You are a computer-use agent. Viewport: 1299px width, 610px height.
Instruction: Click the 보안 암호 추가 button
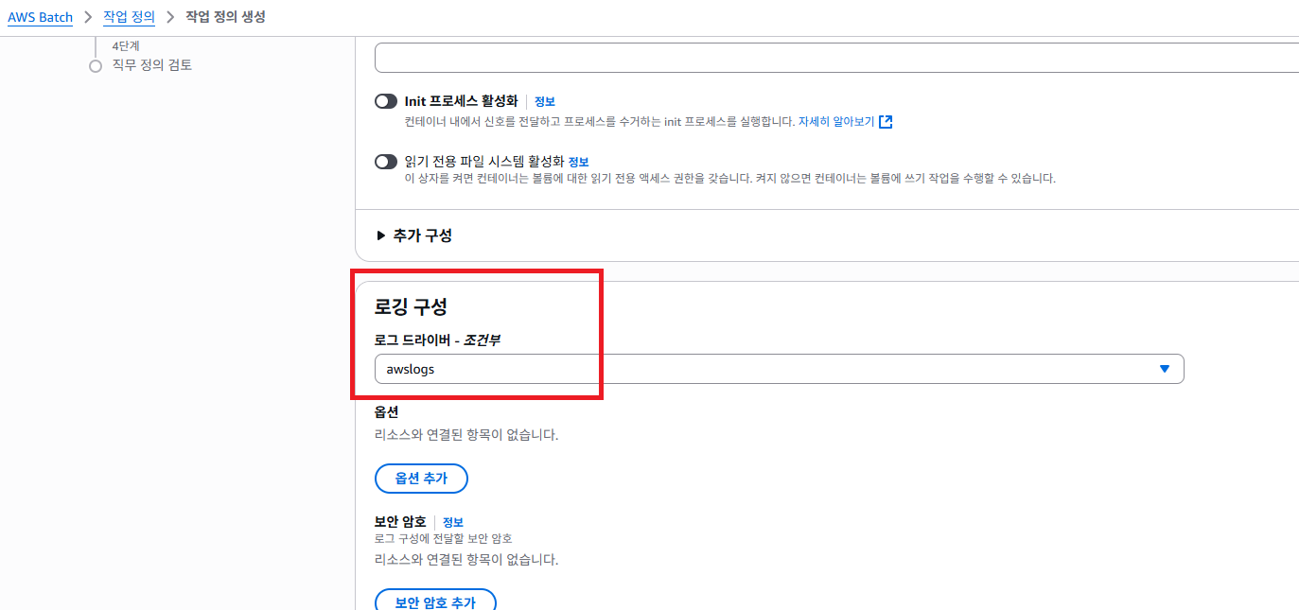435,601
